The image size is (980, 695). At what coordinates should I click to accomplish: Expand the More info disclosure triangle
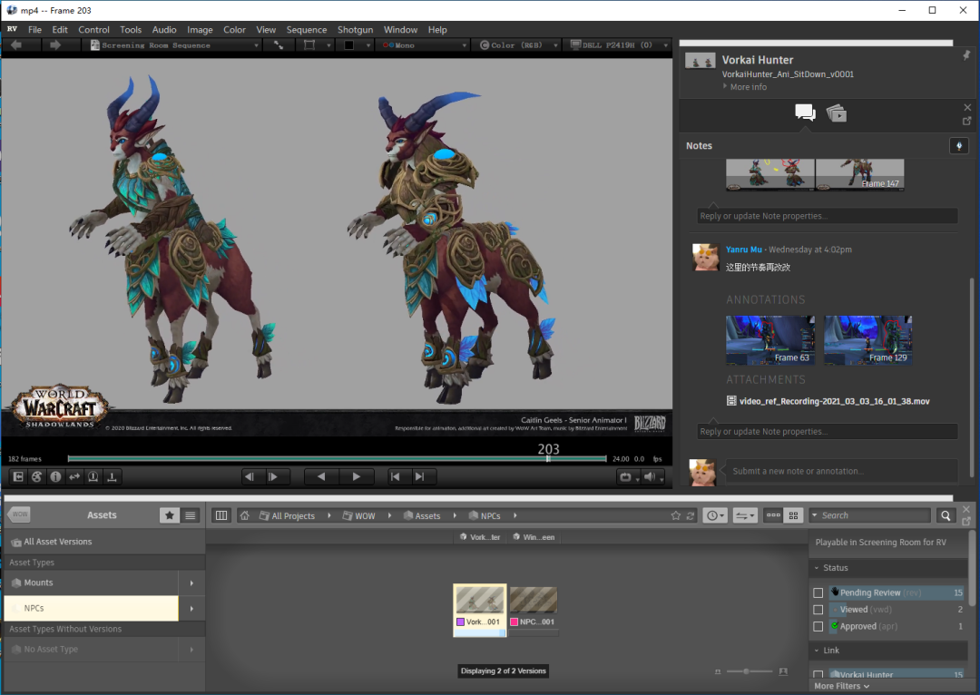pyautogui.click(x=725, y=87)
